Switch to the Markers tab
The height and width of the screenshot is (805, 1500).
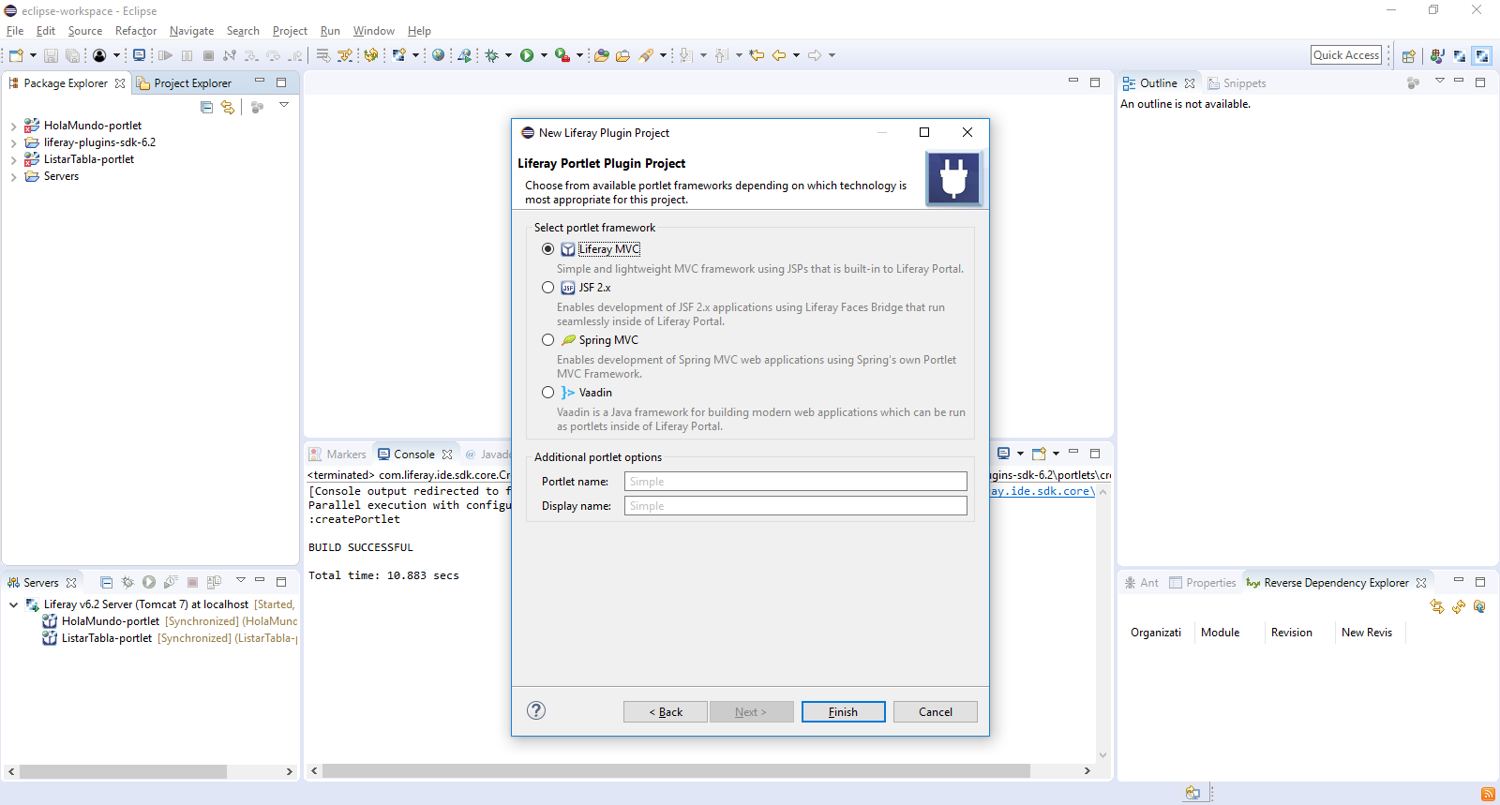pos(337,455)
